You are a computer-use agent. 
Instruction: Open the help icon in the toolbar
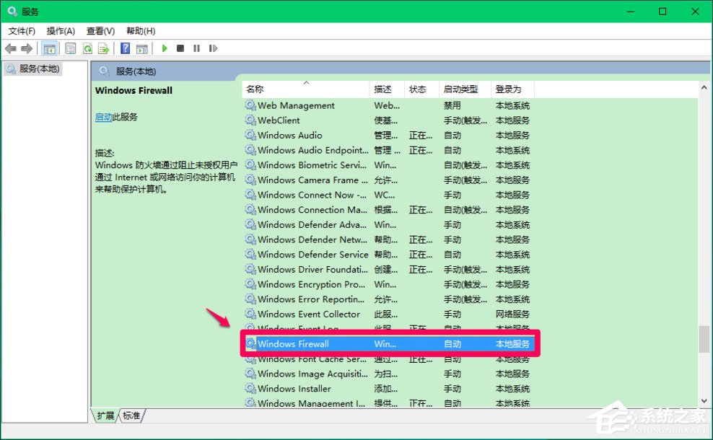(x=125, y=48)
